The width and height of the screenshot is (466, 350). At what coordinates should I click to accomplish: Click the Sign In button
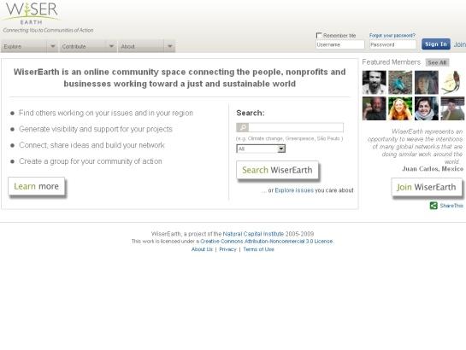pyautogui.click(x=436, y=44)
